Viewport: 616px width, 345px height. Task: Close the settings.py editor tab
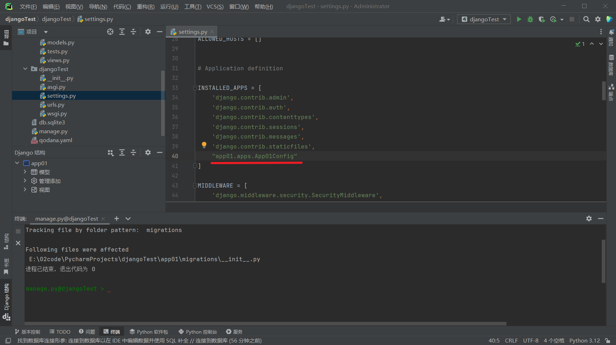pyautogui.click(x=212, y=32)
